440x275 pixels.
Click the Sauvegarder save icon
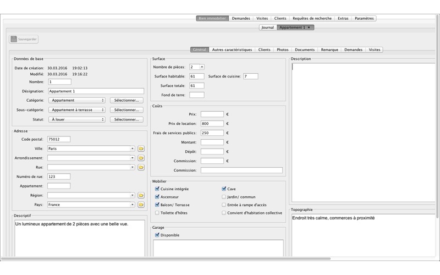[x=14, y=39]
